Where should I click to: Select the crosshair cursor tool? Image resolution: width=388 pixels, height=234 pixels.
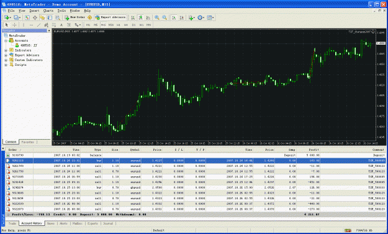pyautogui.click(x=15, y=25)
